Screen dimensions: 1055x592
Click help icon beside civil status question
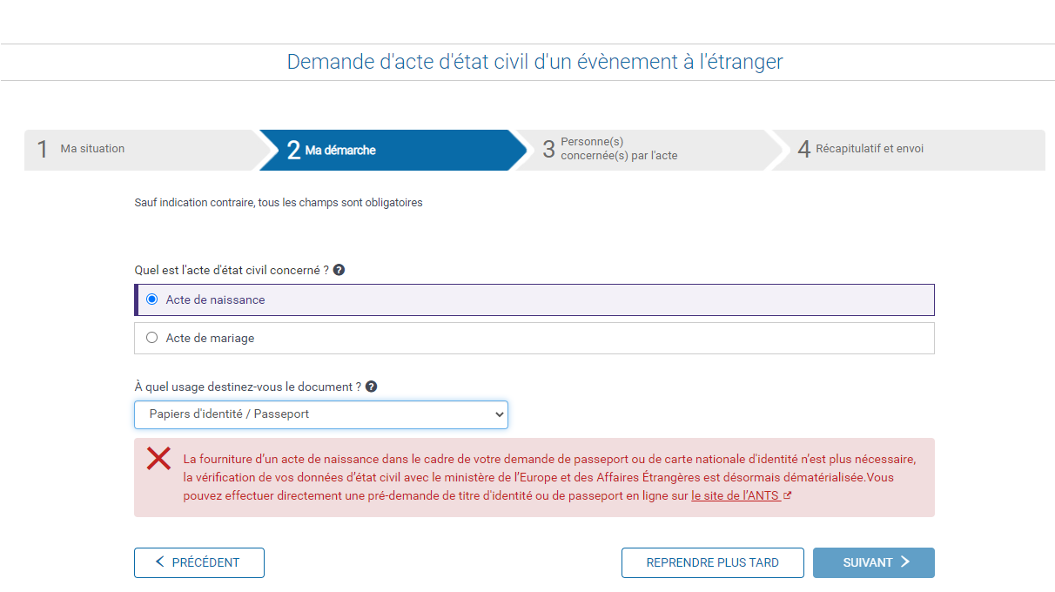[339, 270]
